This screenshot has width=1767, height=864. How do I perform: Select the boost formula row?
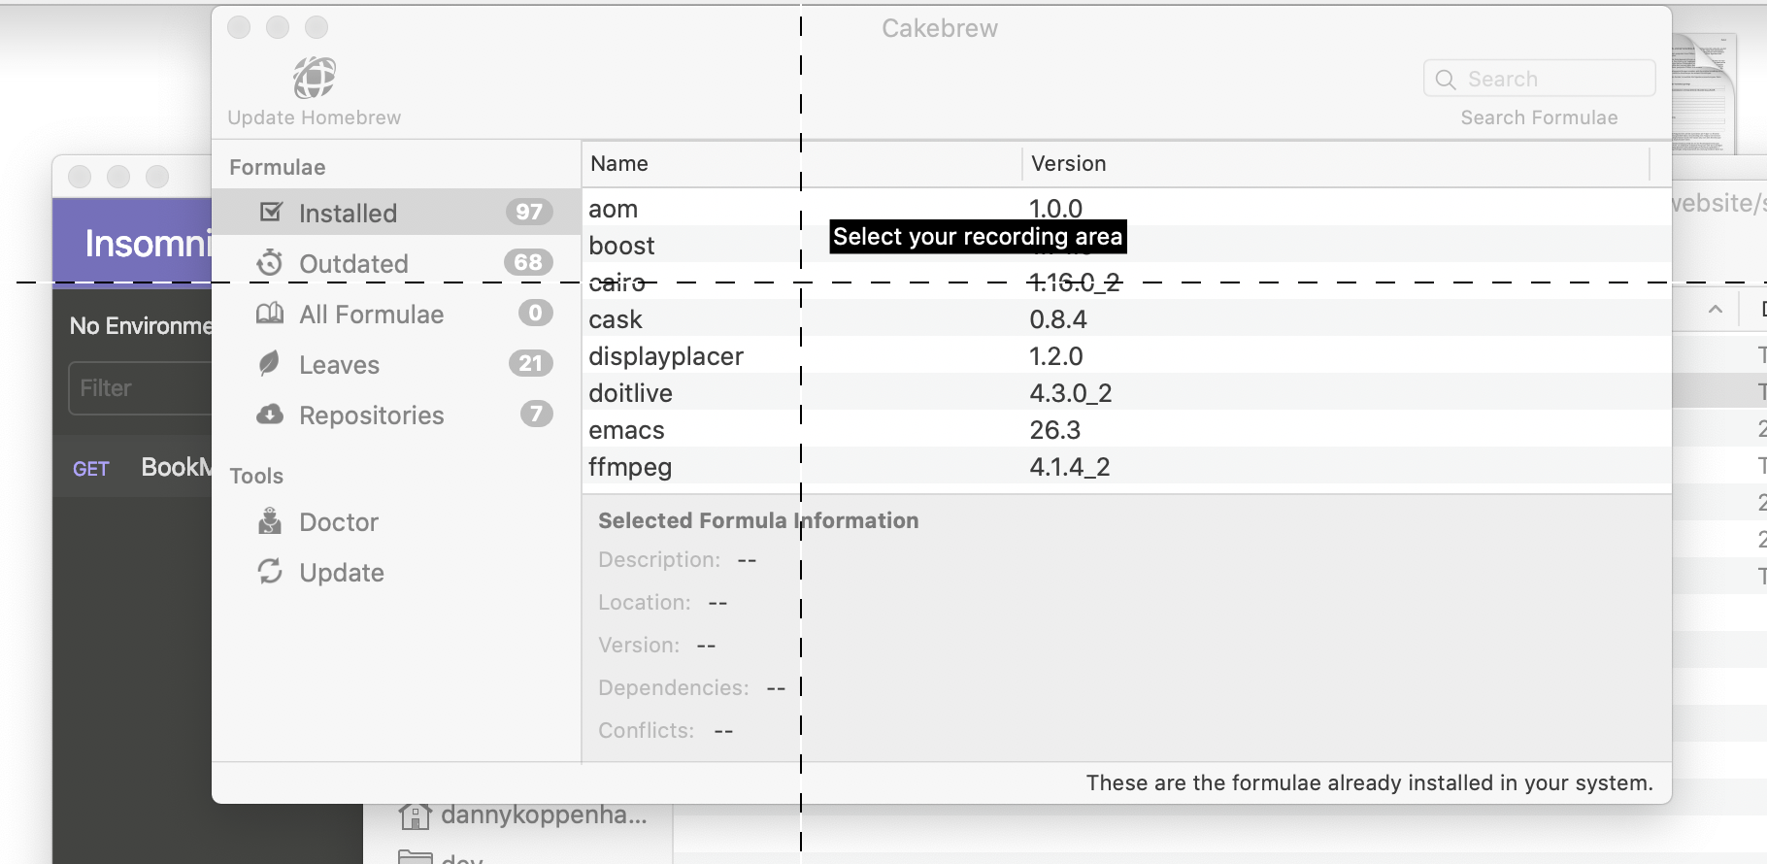(x=1127, y=245)
